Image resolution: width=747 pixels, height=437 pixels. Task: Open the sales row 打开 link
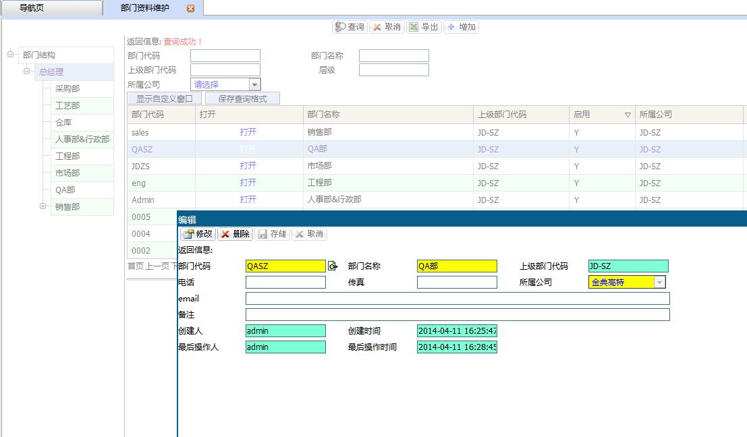[x=248, y=132]
